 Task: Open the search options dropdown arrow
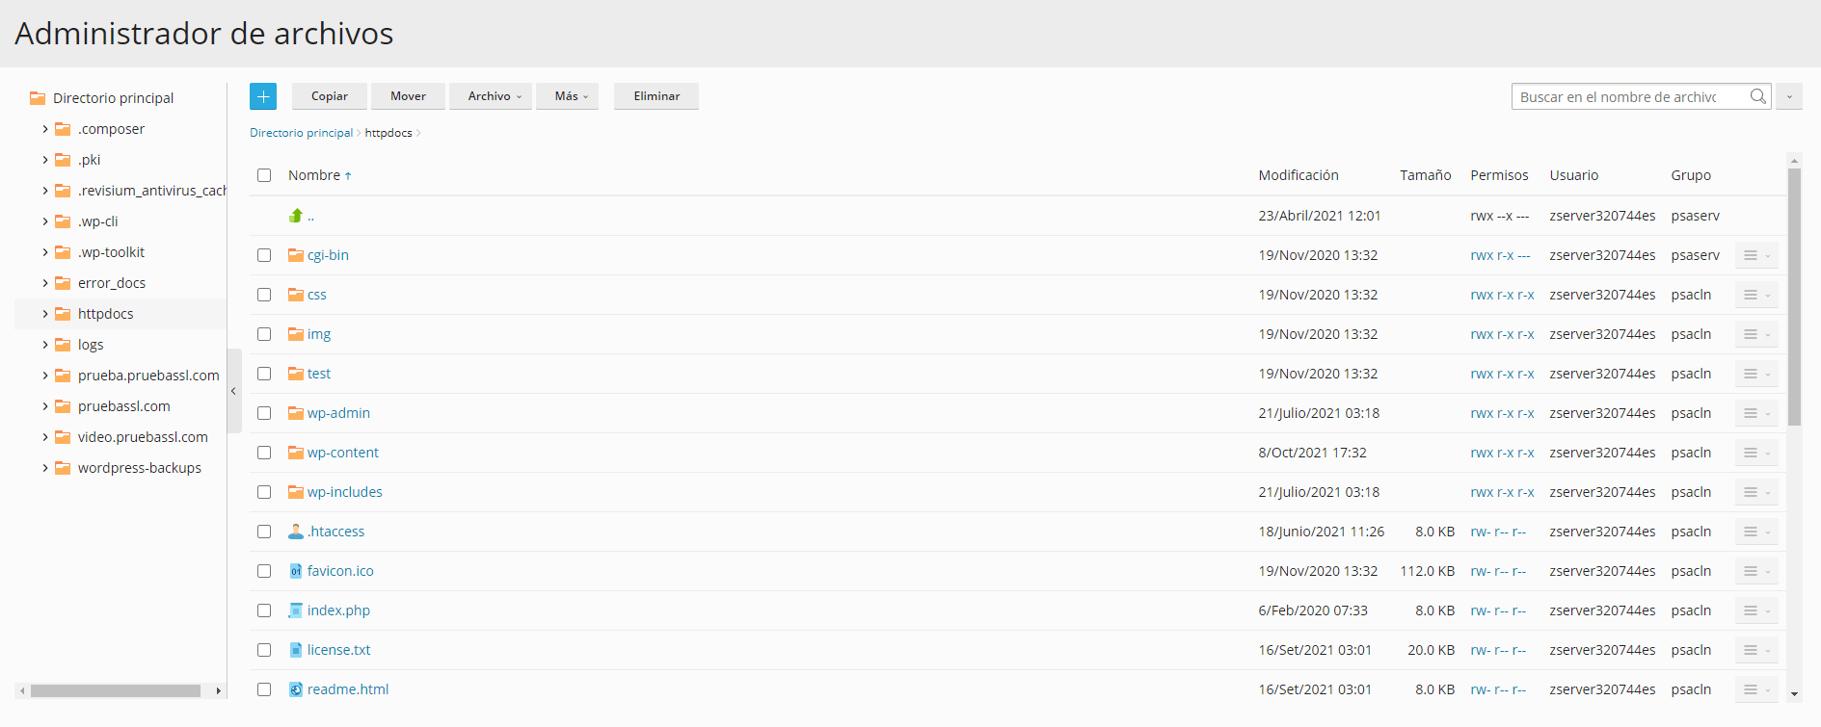pyautogui.click(x=1789, y=96)
